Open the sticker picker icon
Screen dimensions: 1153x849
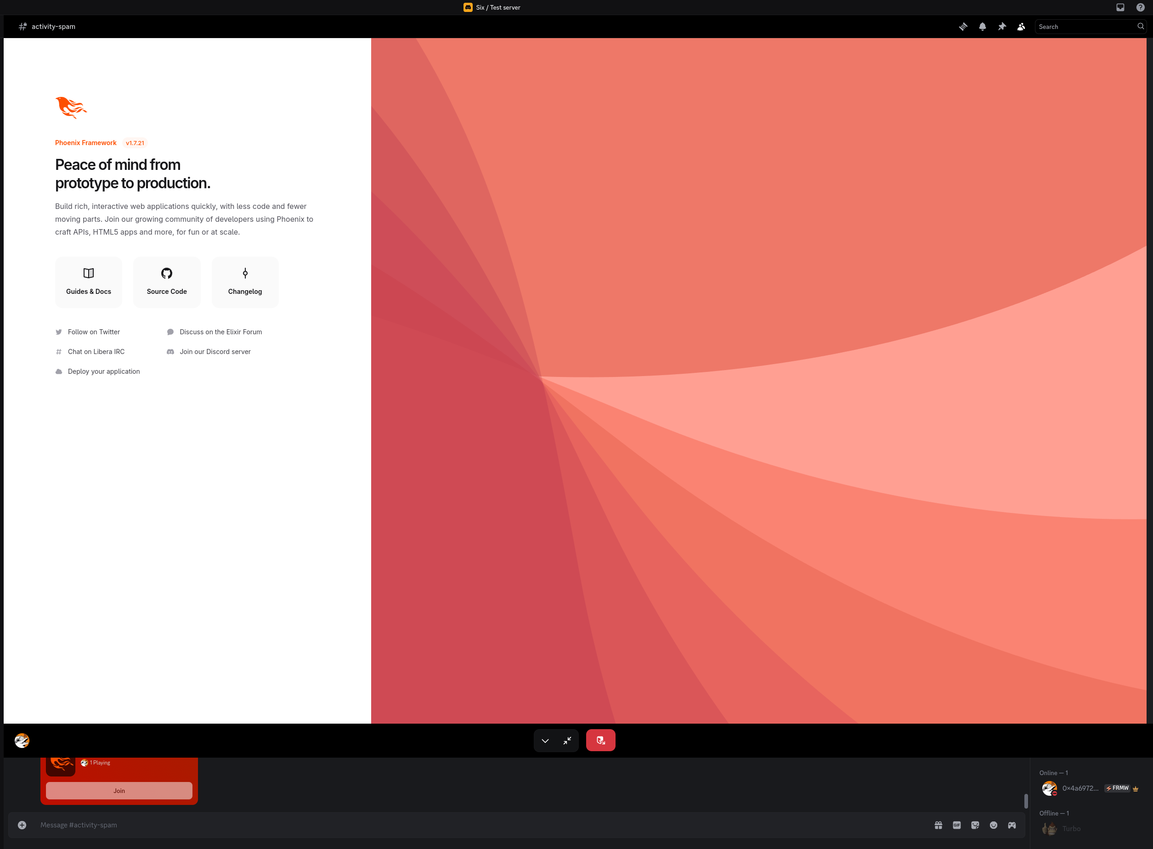pyautogui.click(x=975, y=826)
